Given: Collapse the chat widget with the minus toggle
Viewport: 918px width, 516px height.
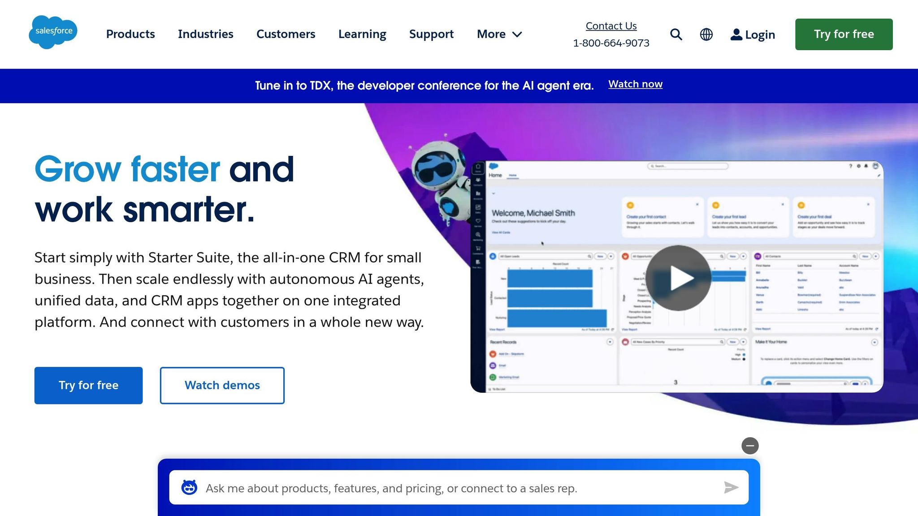Looking at the screenshot, I should (749, 446).
